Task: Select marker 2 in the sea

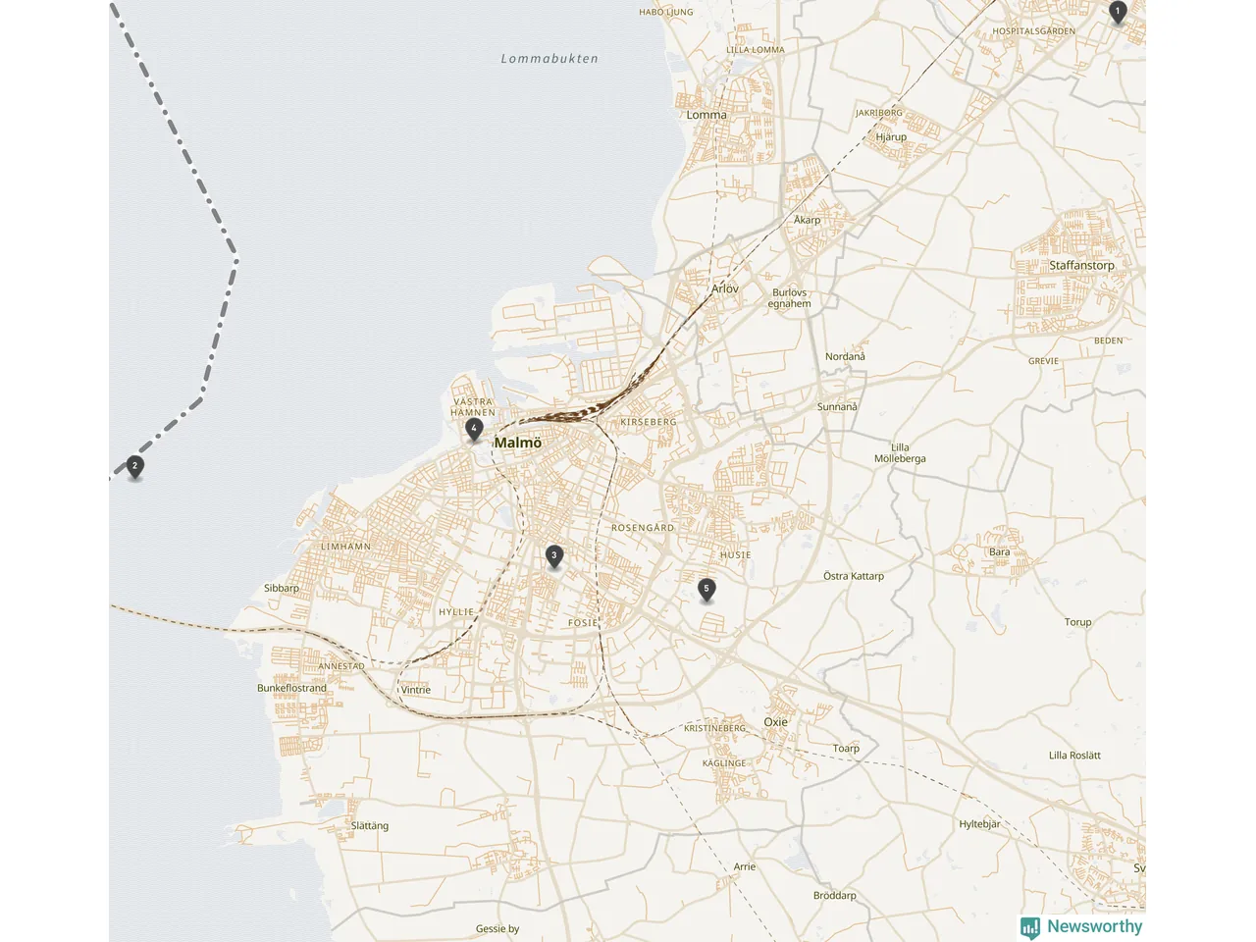Action: click(x=134, y=467)
